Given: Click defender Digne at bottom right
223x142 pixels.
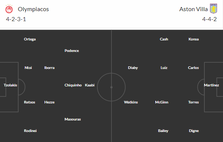Looking at the screenshot, I should coord(194,131).
